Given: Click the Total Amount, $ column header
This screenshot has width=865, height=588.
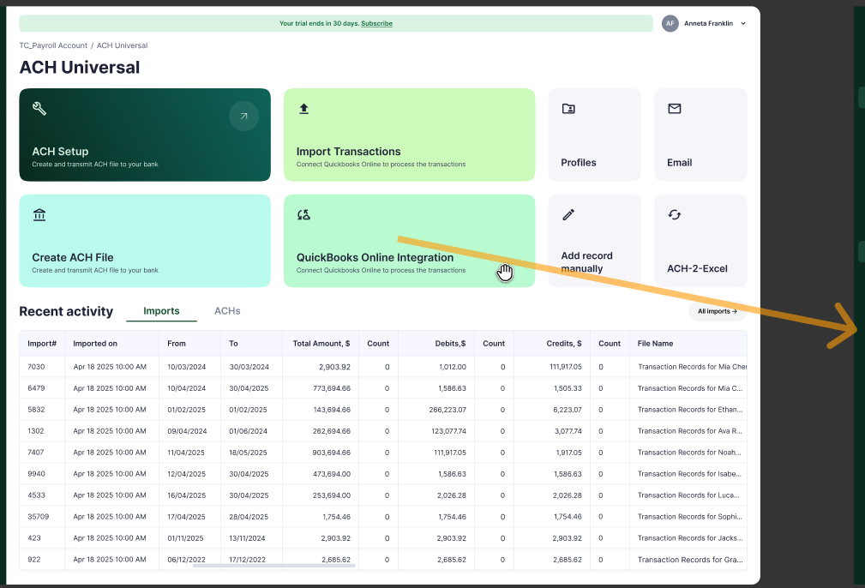Looking at the screenshot, I should click(x=321, y=343).
